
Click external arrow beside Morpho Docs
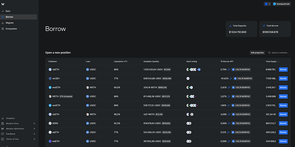click(34, 123)
